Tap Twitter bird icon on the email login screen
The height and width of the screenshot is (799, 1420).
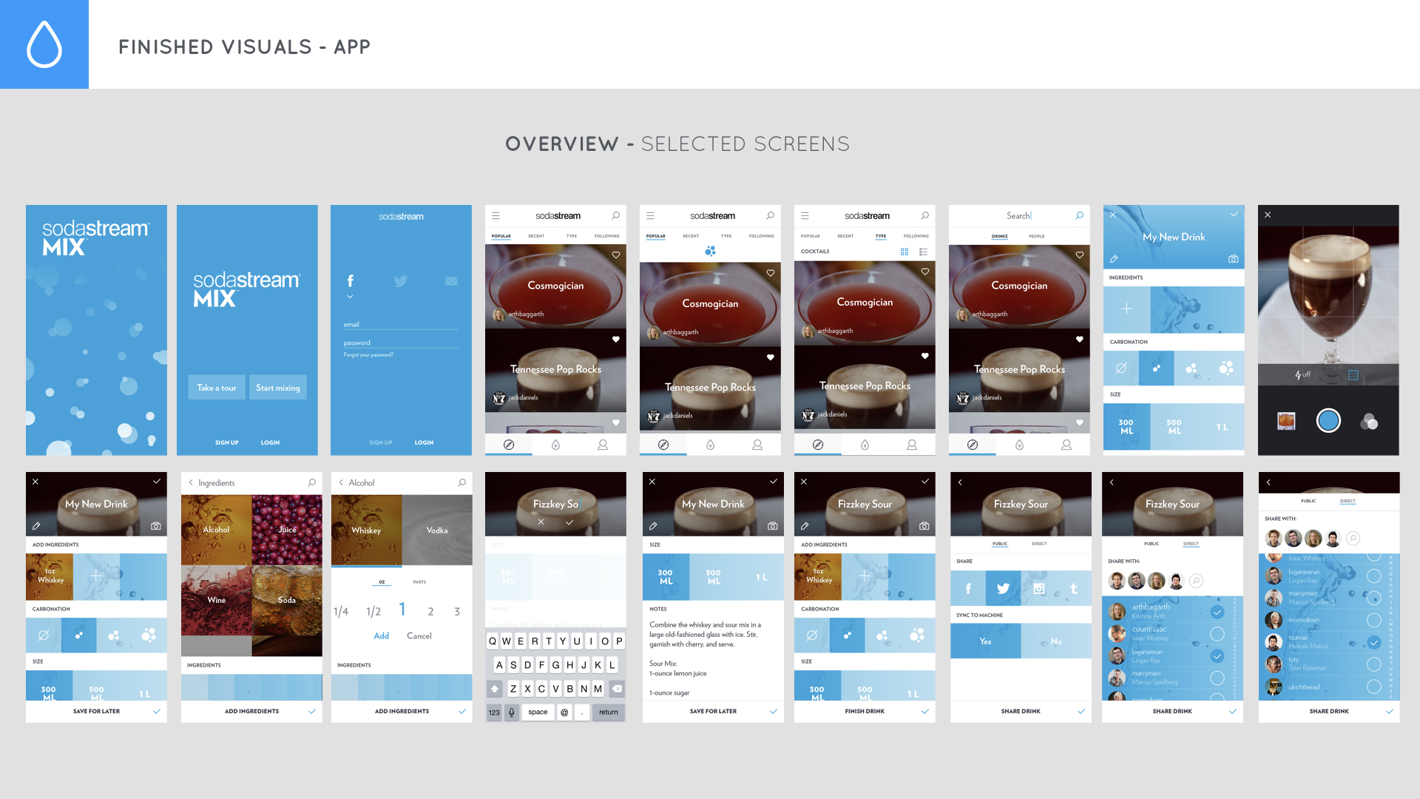pos(401,281)
